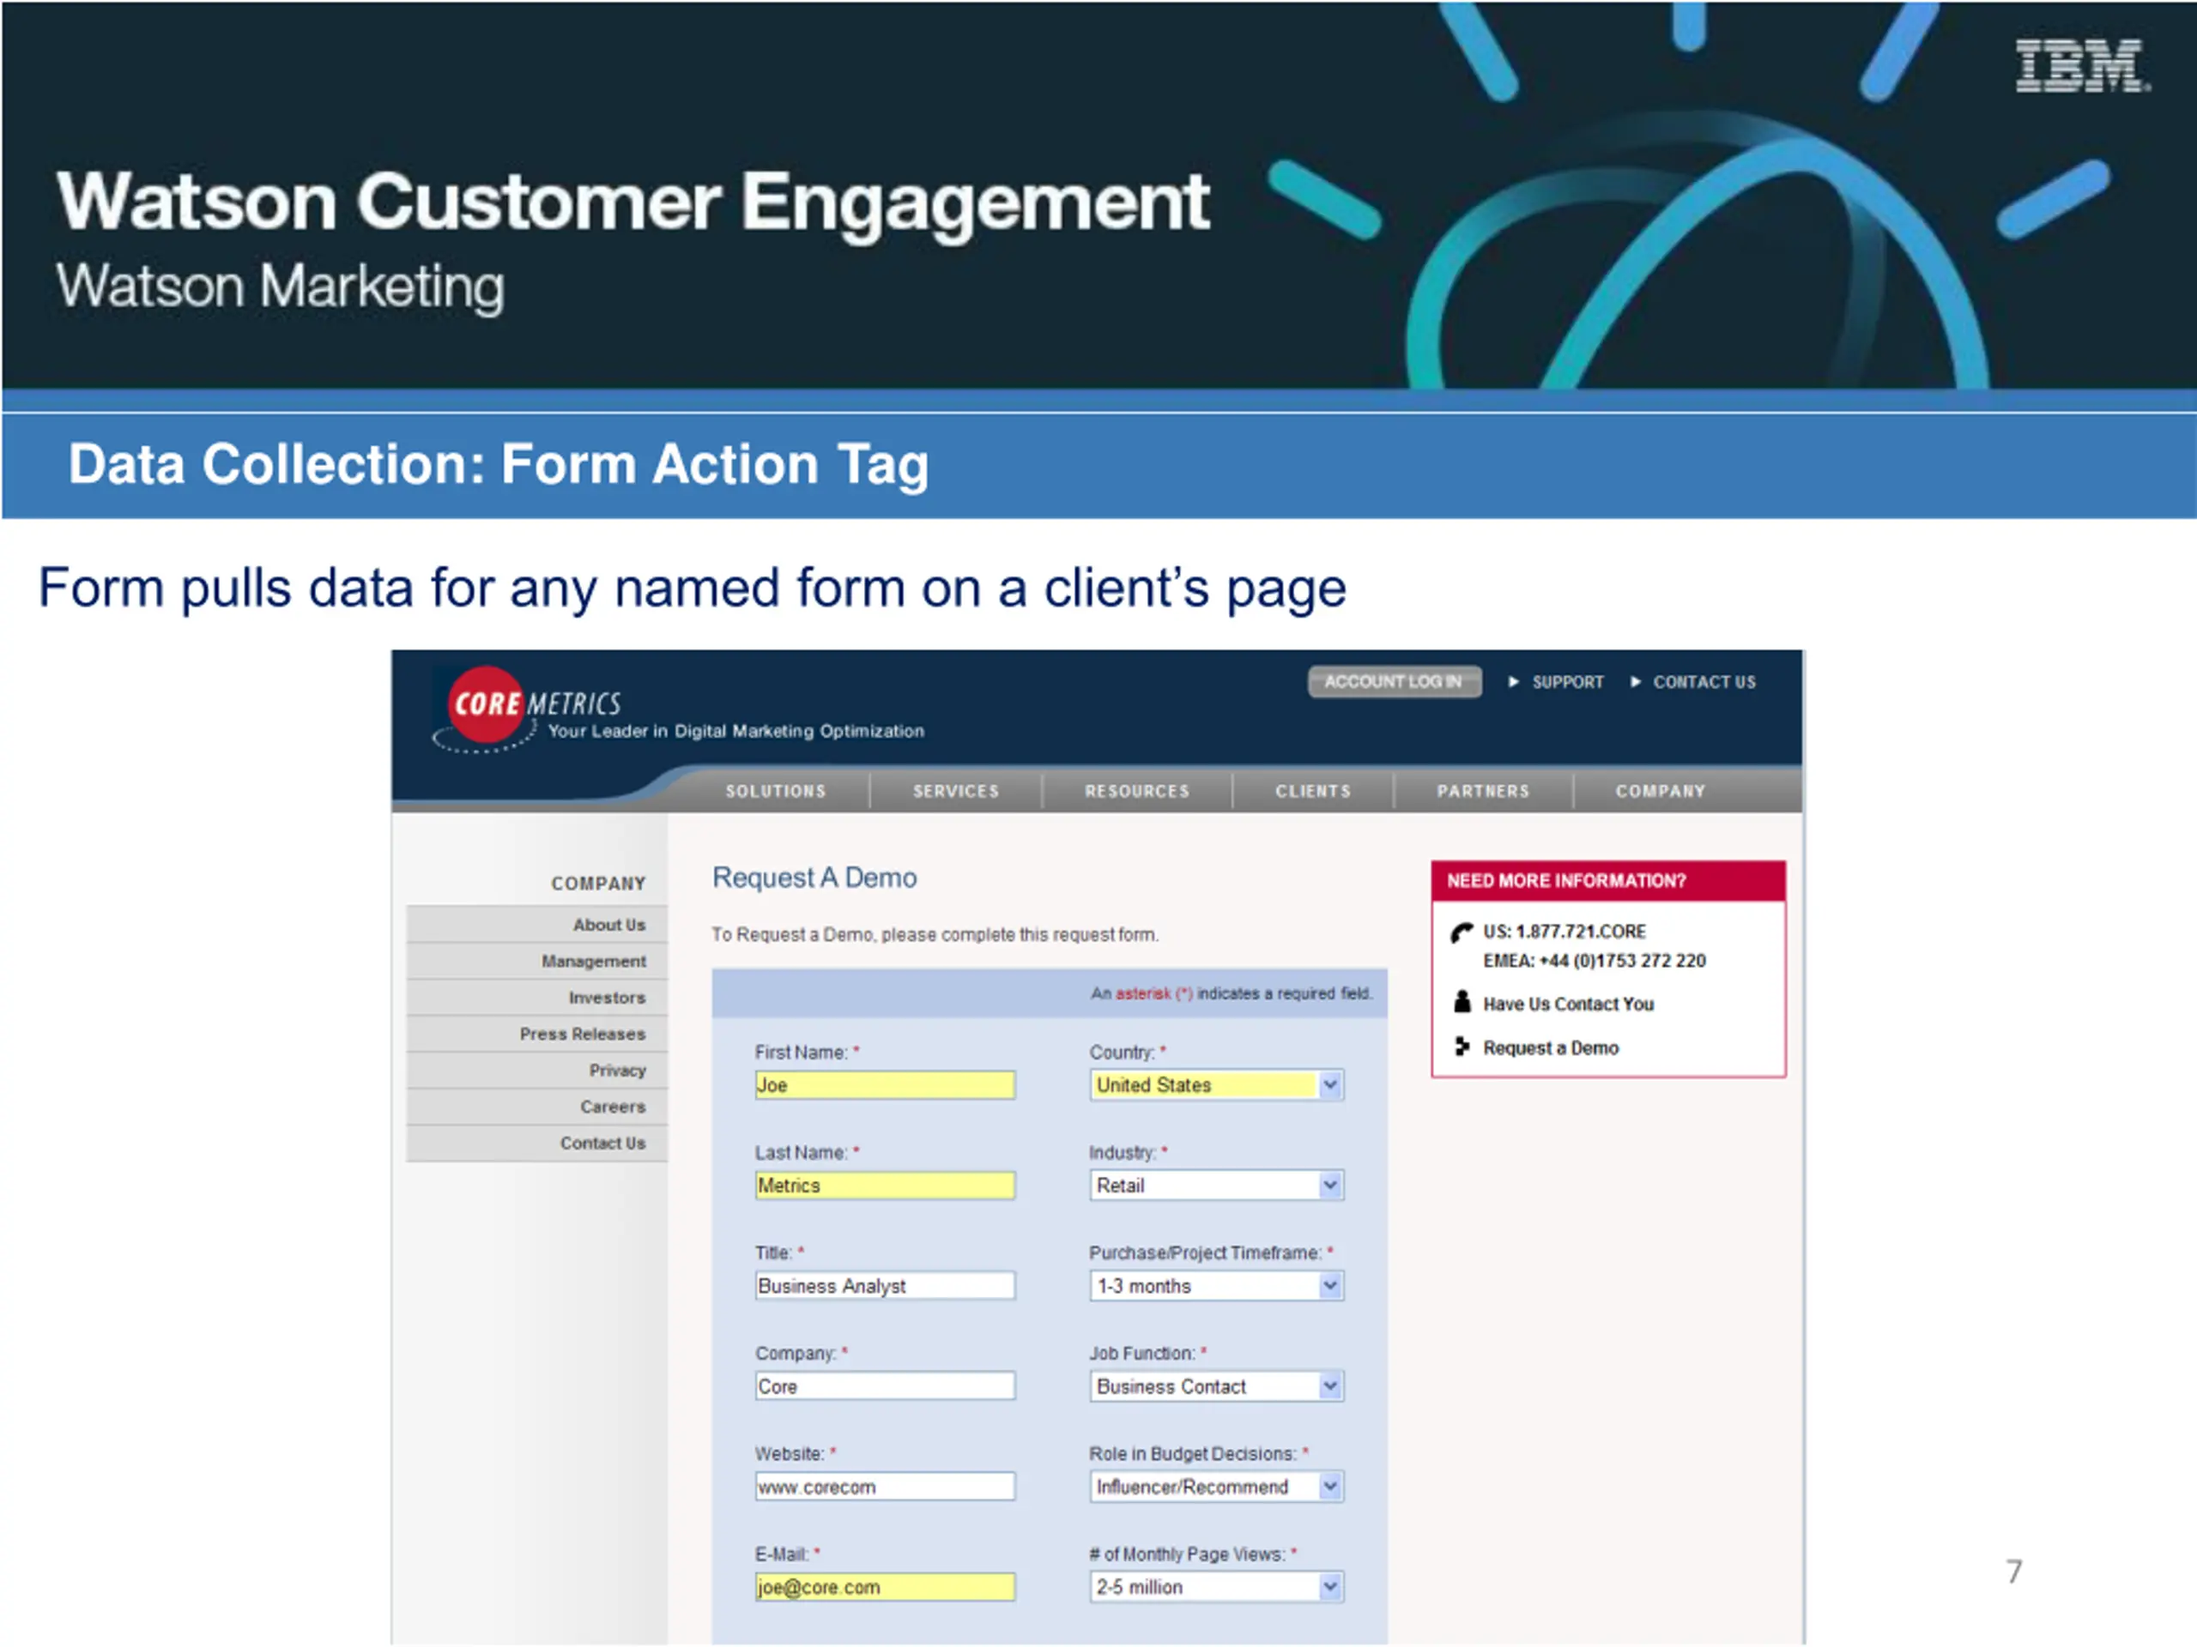
Task: Click the E-Mail field with joe@core.com
Action: [x=885, y=1586]
